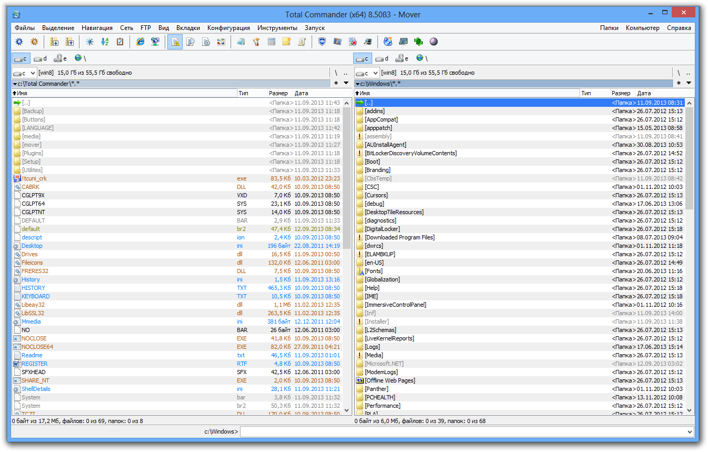Open right panel favorites asterisk menu
Screen dimensions: 708x452
coord(679,83)
